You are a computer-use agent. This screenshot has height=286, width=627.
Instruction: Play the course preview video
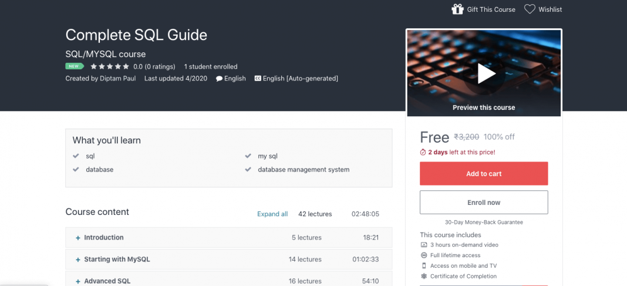(x=486, y=73)
